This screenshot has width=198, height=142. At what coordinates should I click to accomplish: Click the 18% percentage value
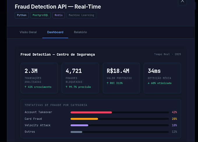[174, 125]
